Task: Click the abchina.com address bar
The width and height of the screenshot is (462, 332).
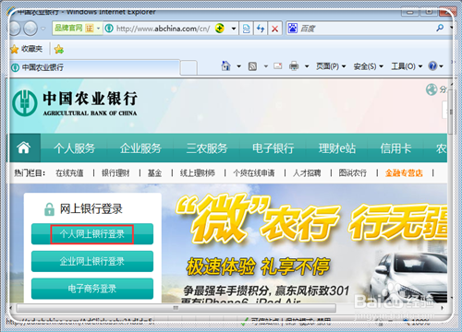Action: pyautogui.click(x=164, y=29)
